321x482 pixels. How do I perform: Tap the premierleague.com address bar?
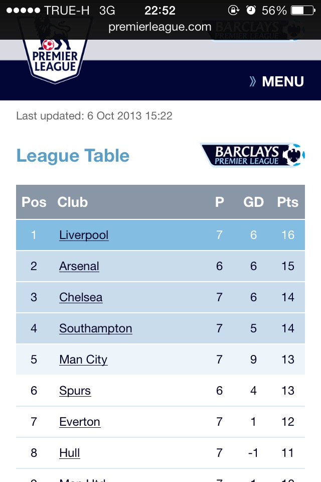pyautogui.click(x=160, y=27)
